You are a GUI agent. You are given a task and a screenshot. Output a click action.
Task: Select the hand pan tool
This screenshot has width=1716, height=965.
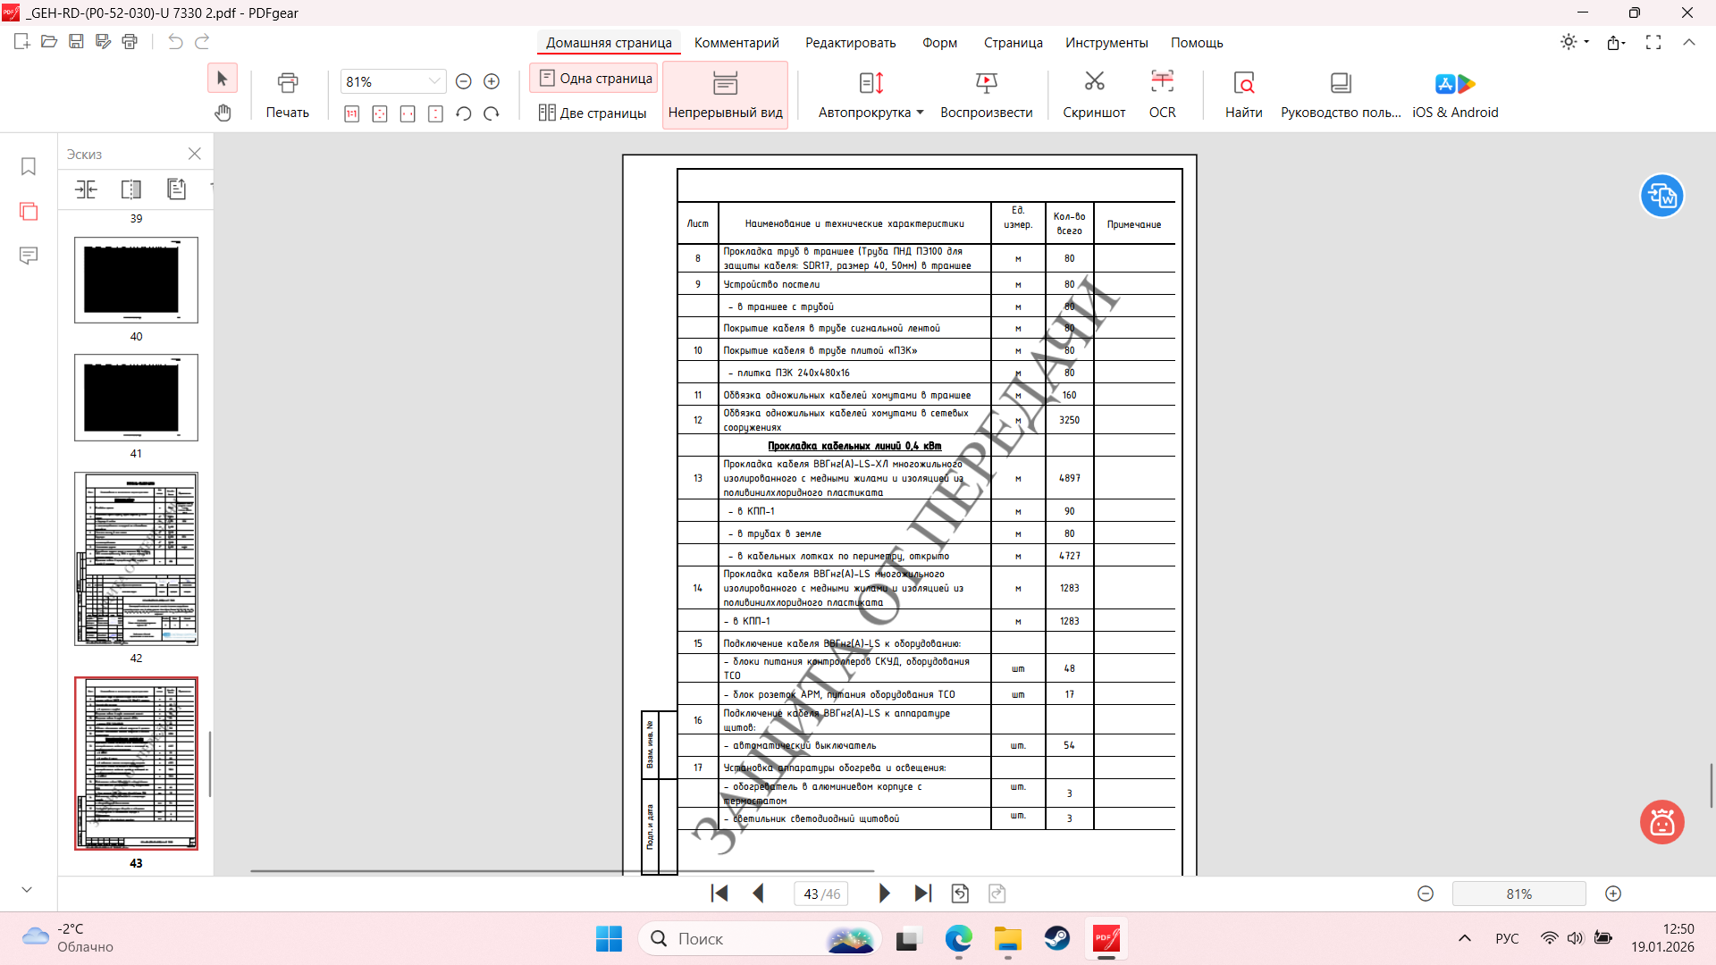[223, 113]
